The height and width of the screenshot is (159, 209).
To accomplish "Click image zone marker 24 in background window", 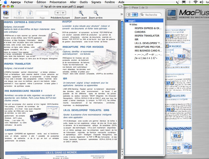I will 188,147.
